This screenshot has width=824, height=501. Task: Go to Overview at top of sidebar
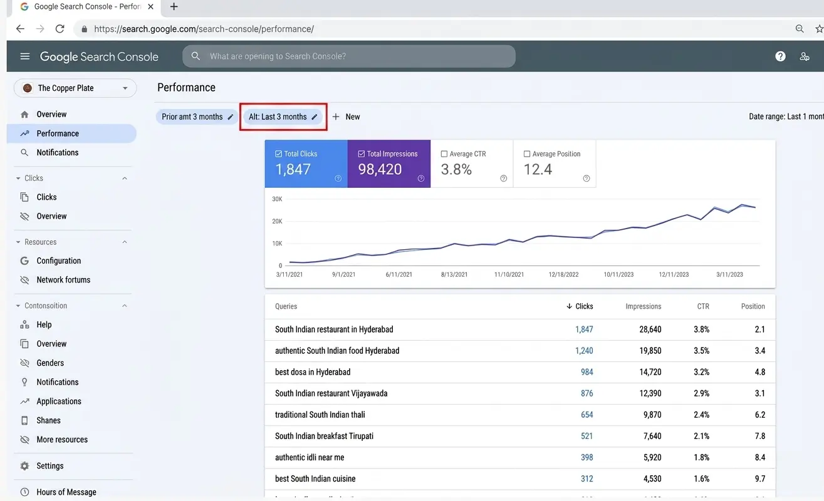tap(51, 115)
